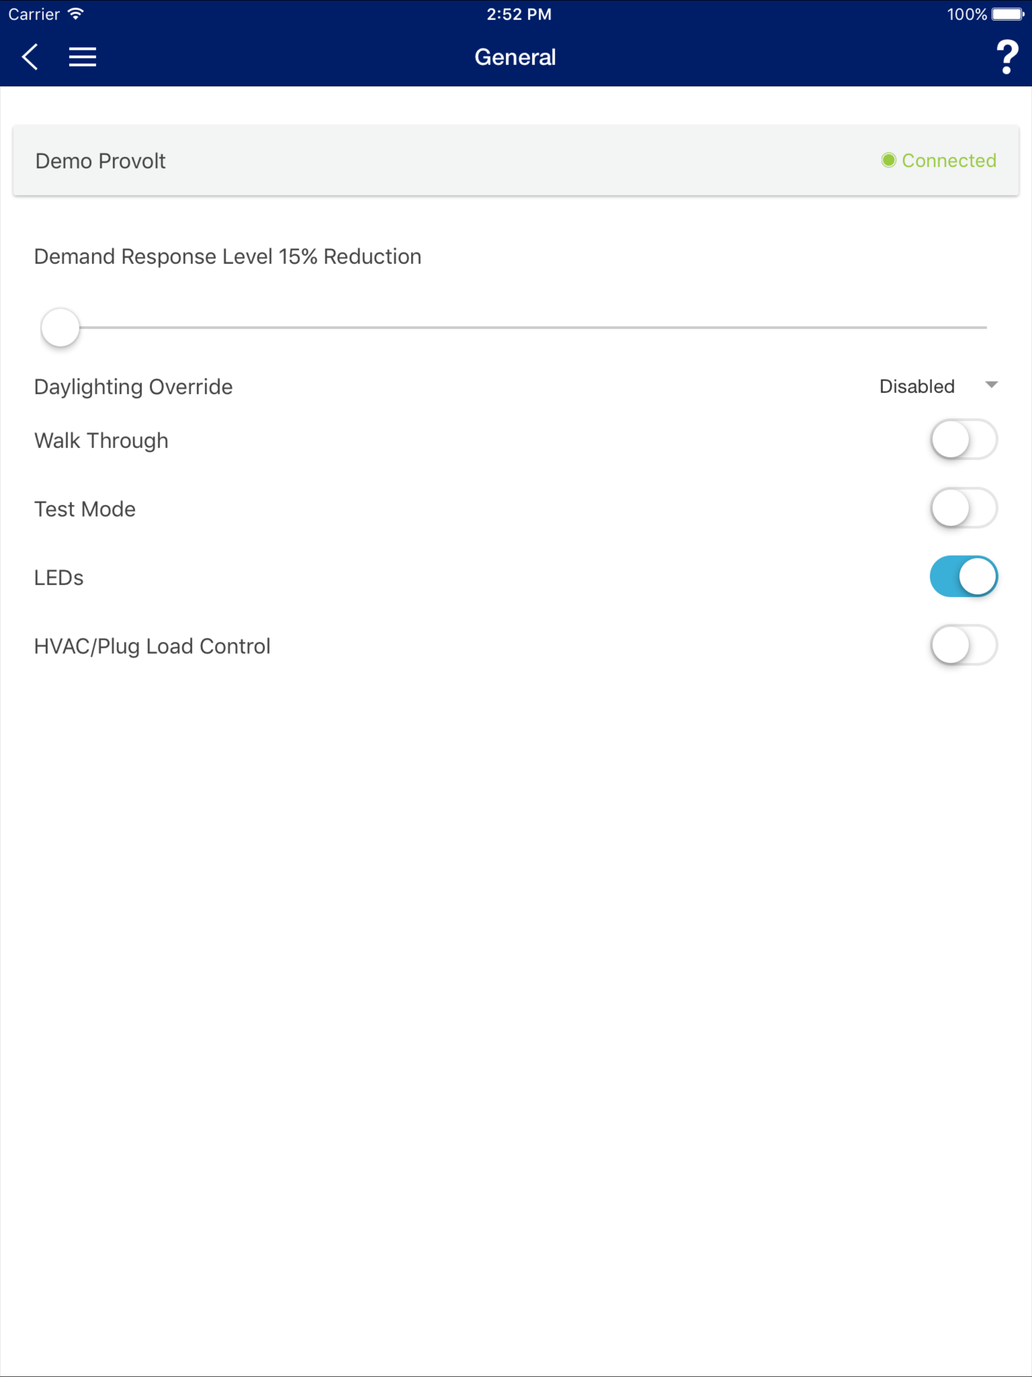Viewport: 1032px width, 1377px height.
Task: Tap the 2:52 PM clock
Action: click(x=519, y=14)
